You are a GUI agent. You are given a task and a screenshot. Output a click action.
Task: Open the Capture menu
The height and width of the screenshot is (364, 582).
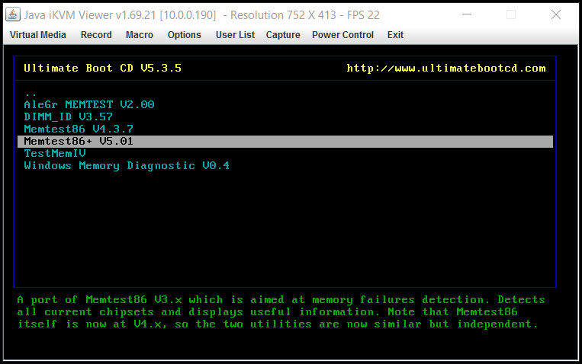click(283, 35)
